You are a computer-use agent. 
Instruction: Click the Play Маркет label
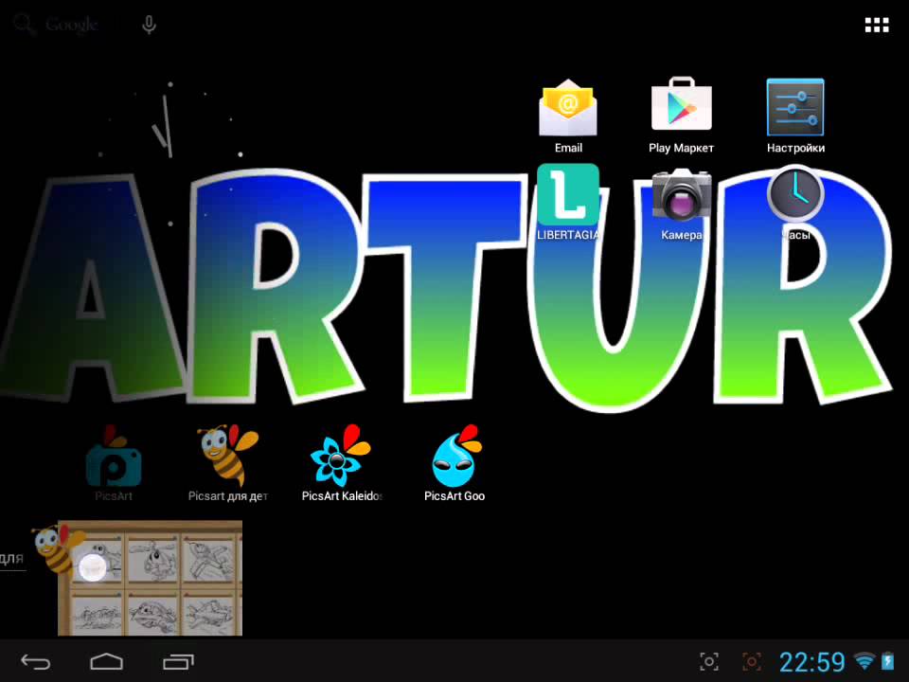coord(681,148)
